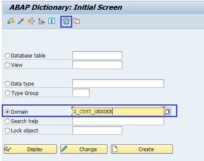Select the Domain radio button
This screenshot has height=161, width=204.
(x=7, y=112)
